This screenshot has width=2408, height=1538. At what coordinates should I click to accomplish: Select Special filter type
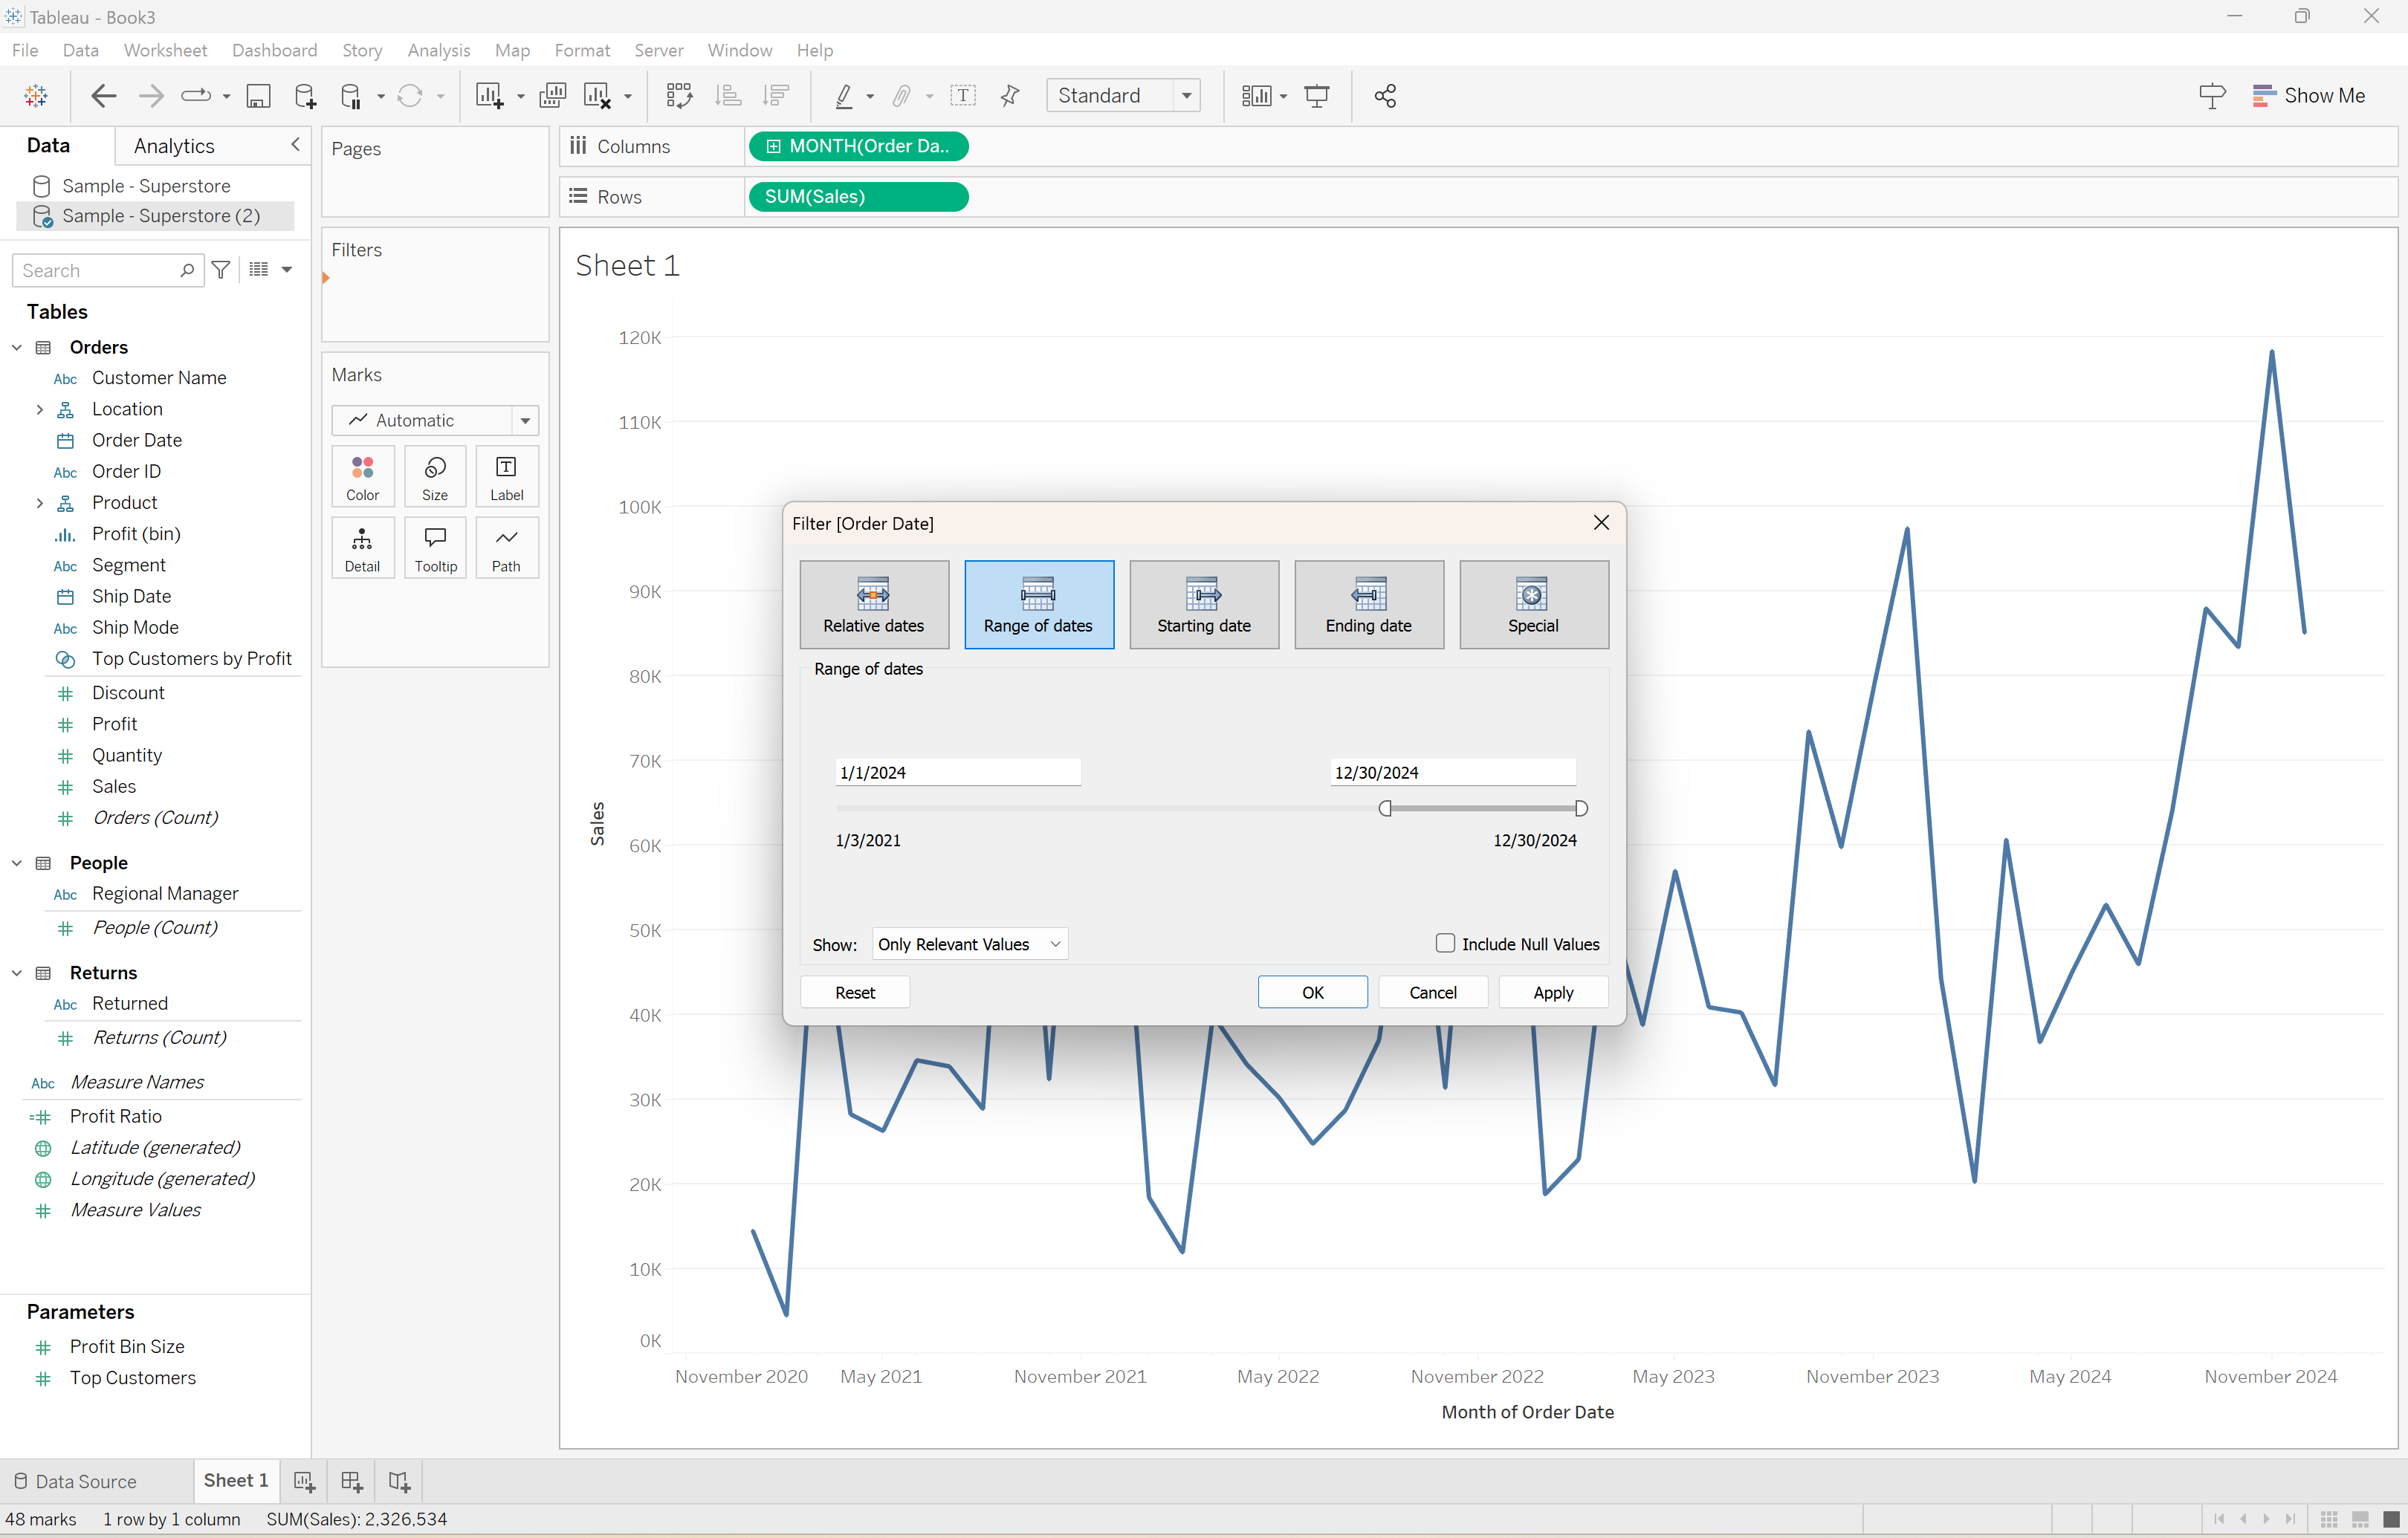tap(1534, 605)
